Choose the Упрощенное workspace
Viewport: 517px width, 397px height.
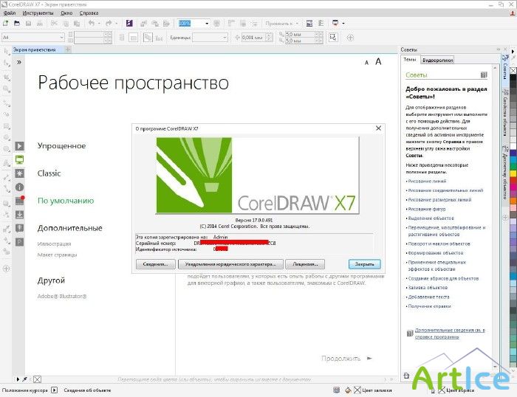click(61, 145)
